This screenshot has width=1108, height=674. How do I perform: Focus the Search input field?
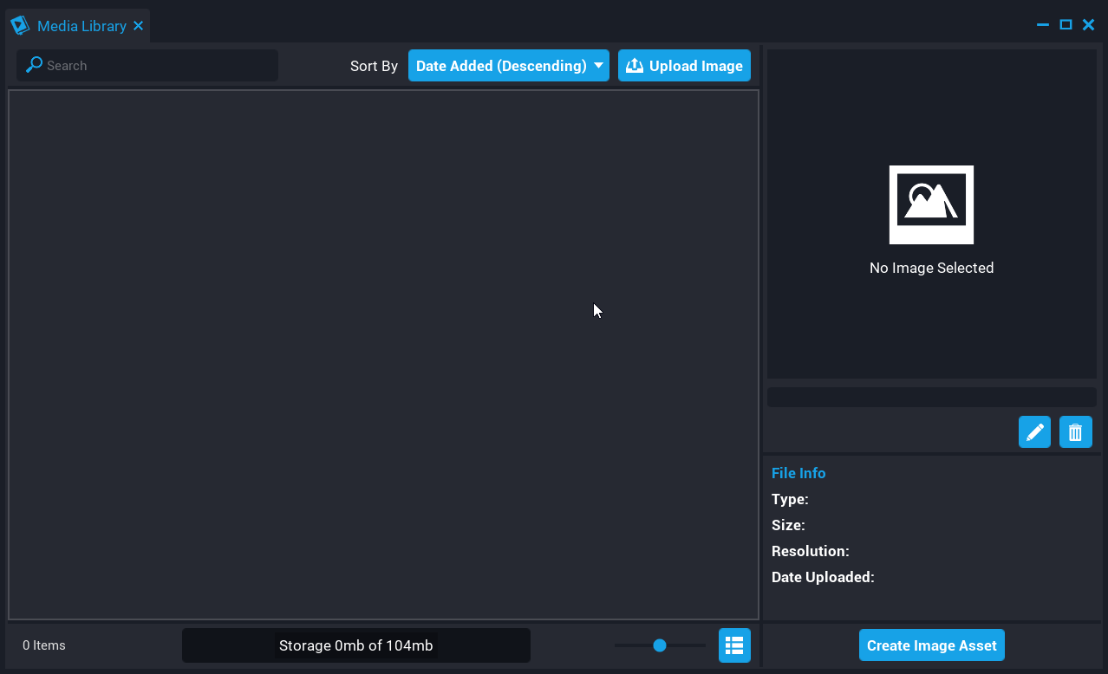pos(156,66)
